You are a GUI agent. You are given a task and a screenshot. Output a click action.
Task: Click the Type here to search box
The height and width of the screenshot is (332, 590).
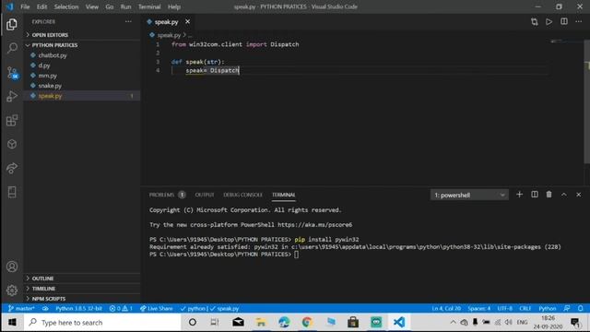click(102, 322)
